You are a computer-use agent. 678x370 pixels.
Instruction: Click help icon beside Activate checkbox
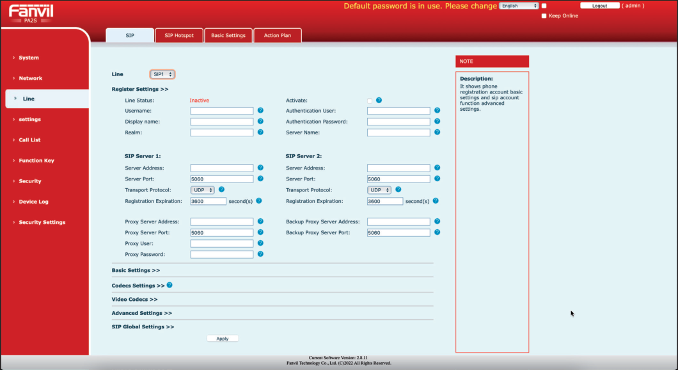pyautogui.click(x=379, y=101)
